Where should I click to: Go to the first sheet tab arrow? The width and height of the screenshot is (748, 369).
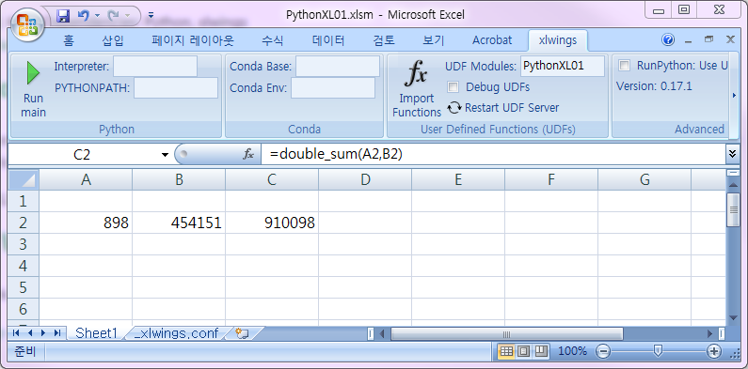tap(16, 332)
